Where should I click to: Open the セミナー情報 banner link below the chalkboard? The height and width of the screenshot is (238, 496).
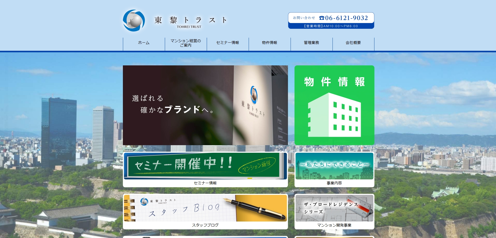[x=205, y=183]
